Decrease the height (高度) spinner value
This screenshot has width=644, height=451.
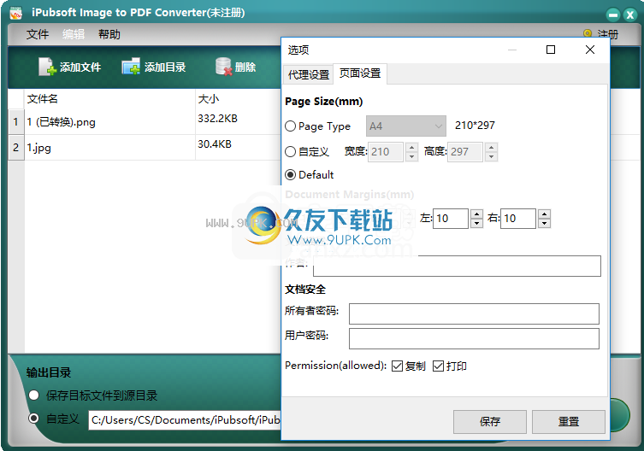tap(491, 157)
